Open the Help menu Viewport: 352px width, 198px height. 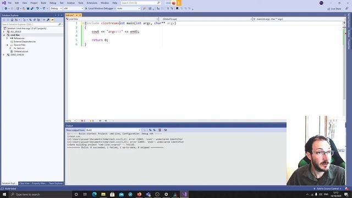click(115, 3)
